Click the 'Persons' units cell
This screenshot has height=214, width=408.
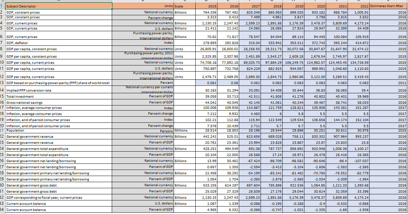(143, 131)
